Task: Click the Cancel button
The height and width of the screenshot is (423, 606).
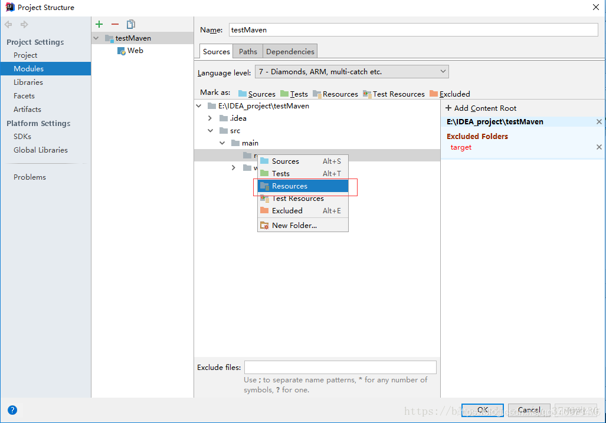Action: [x=529, y=410]
